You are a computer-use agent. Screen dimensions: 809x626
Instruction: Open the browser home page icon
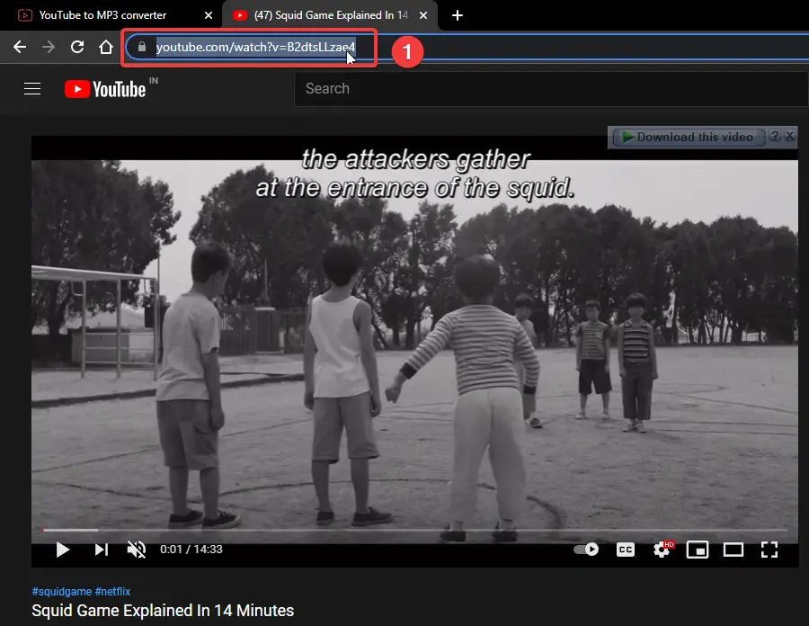(x=106, y=47)
